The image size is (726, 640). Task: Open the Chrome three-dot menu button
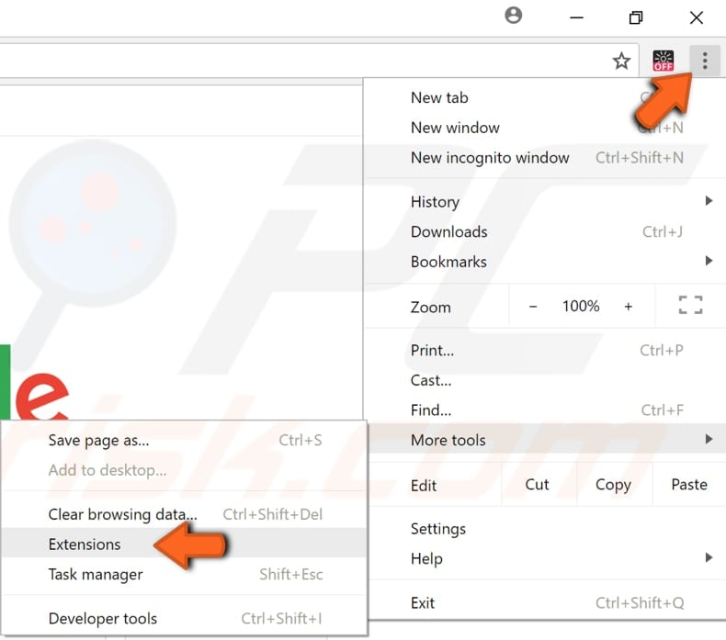point(704,61)
